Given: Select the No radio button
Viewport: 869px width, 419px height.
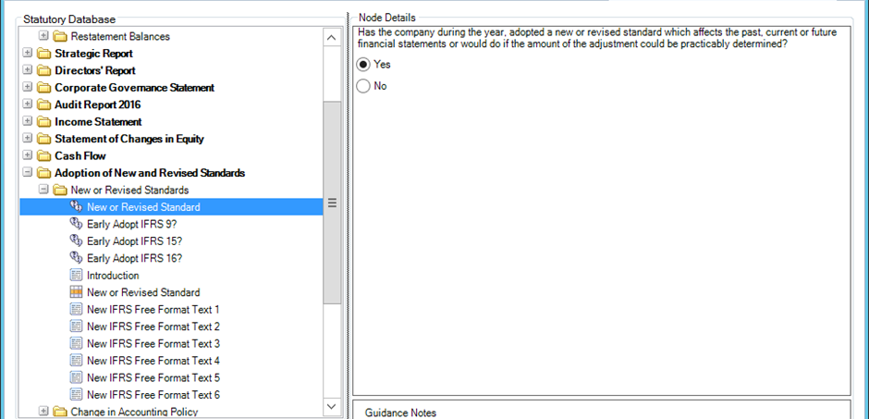Looking at the screenshot, I should click(363, 86).
